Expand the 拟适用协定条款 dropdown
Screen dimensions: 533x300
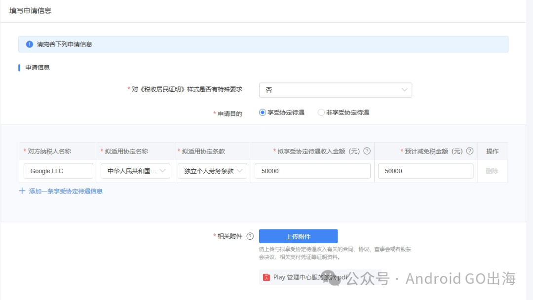pyautogui.click(x=212, y=171)
